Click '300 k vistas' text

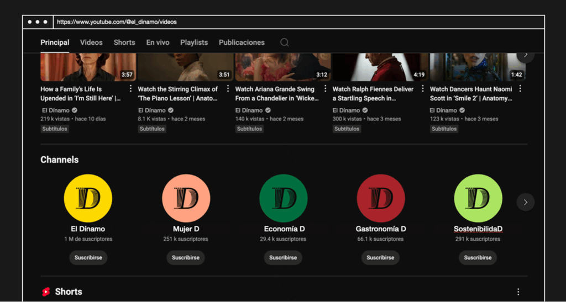click(x=347, y=119)
